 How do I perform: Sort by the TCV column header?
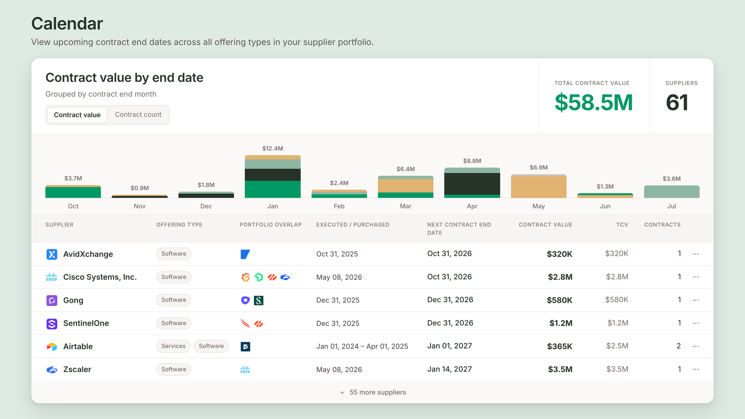[x=622, y=225]
